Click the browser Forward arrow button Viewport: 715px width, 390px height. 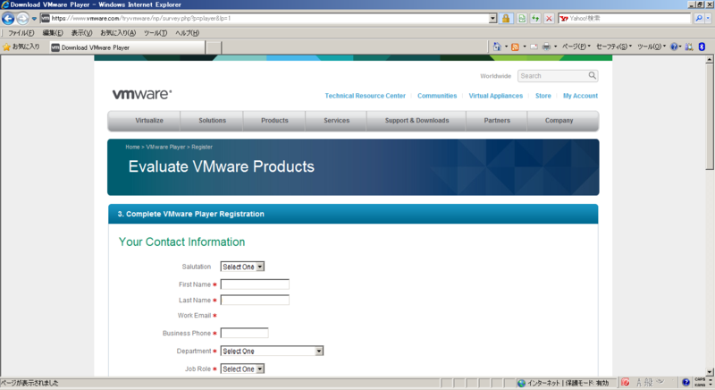pyautogui.click(x=22, y=18)
